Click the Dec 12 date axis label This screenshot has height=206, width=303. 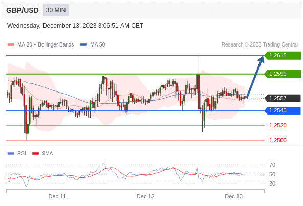click(145, 196)
